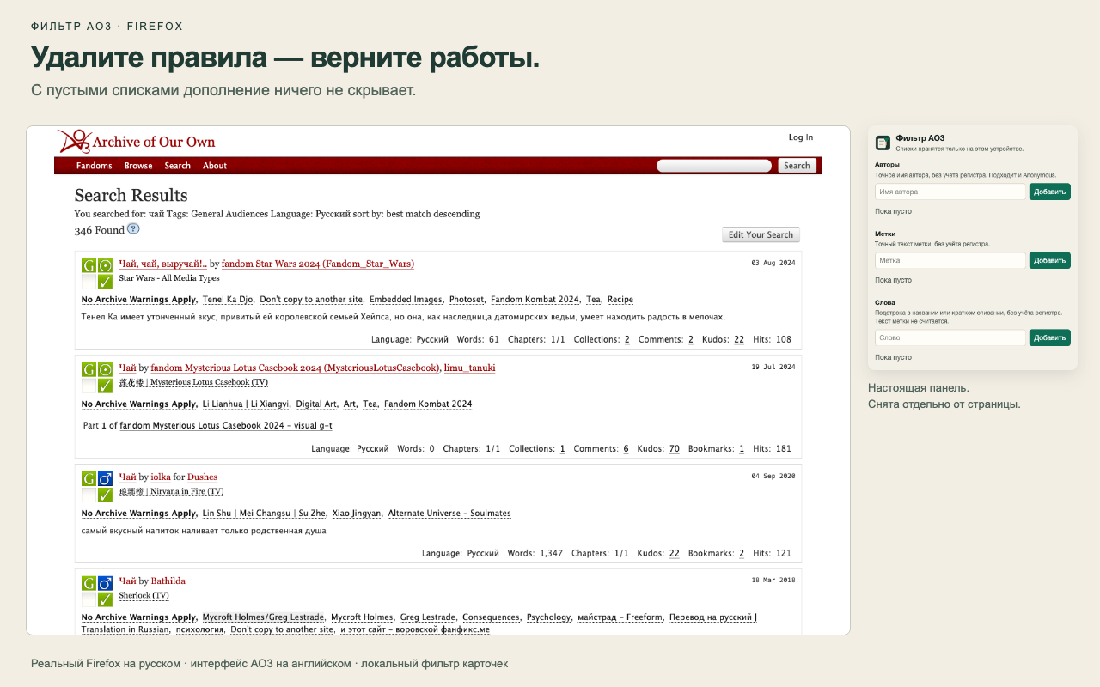
Task: Click the M/M category icon on Bathilda's work
Action: tap(106, 583)
